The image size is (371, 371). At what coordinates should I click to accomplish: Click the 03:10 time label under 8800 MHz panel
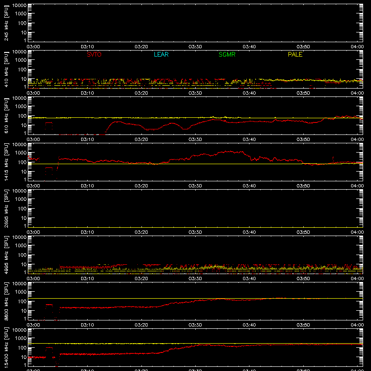click(x=87, y=325)
